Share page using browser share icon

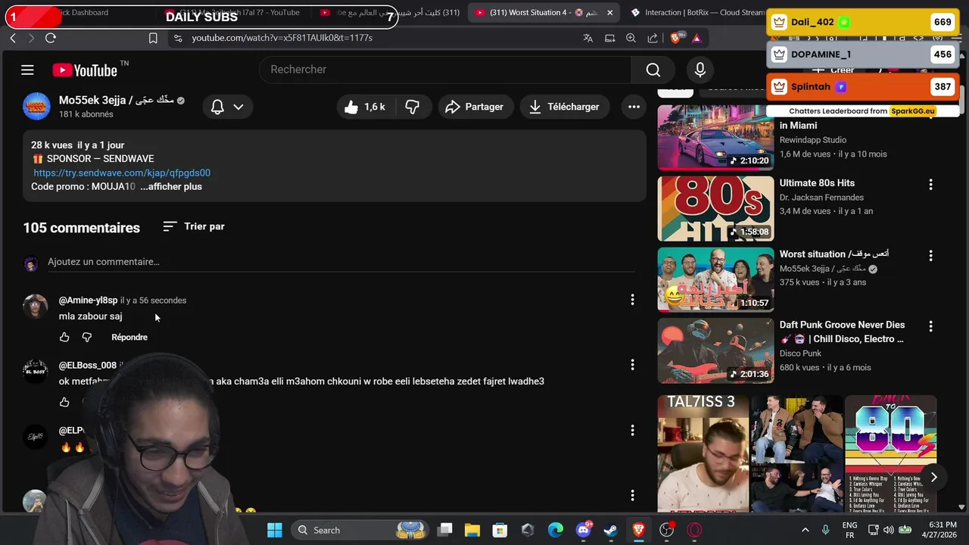(x=653, y=38)
